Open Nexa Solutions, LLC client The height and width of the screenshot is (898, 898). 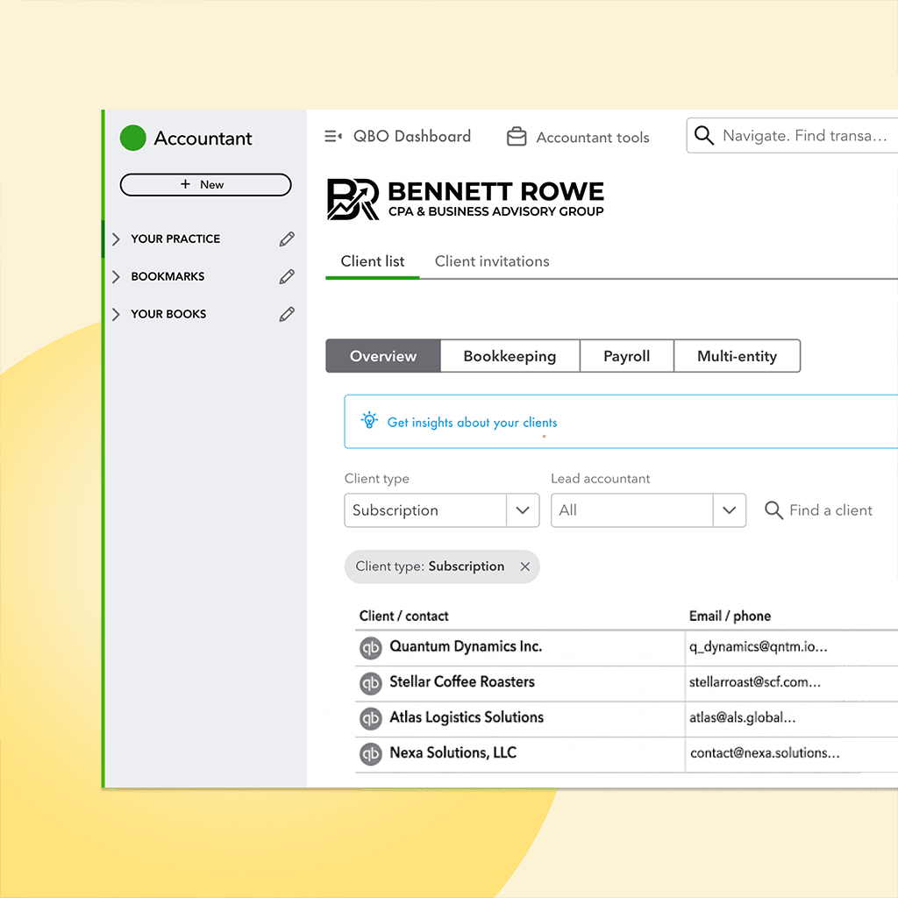[x=453, y=753]
